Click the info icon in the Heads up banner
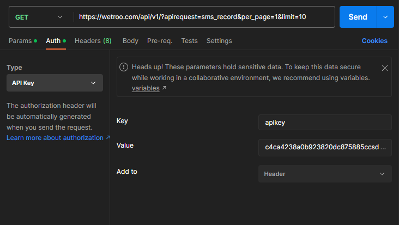 click(x=124, y=68)
